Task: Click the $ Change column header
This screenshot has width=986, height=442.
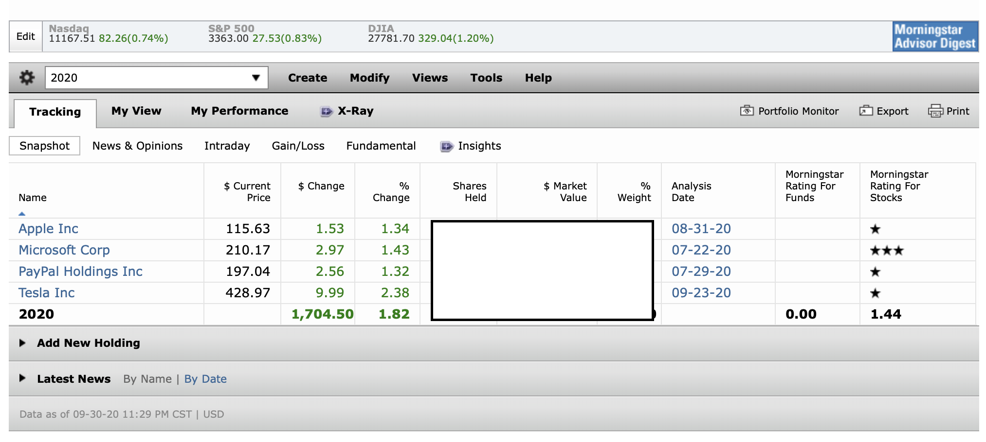Action: pyautogui.click(x=321, y=186)
